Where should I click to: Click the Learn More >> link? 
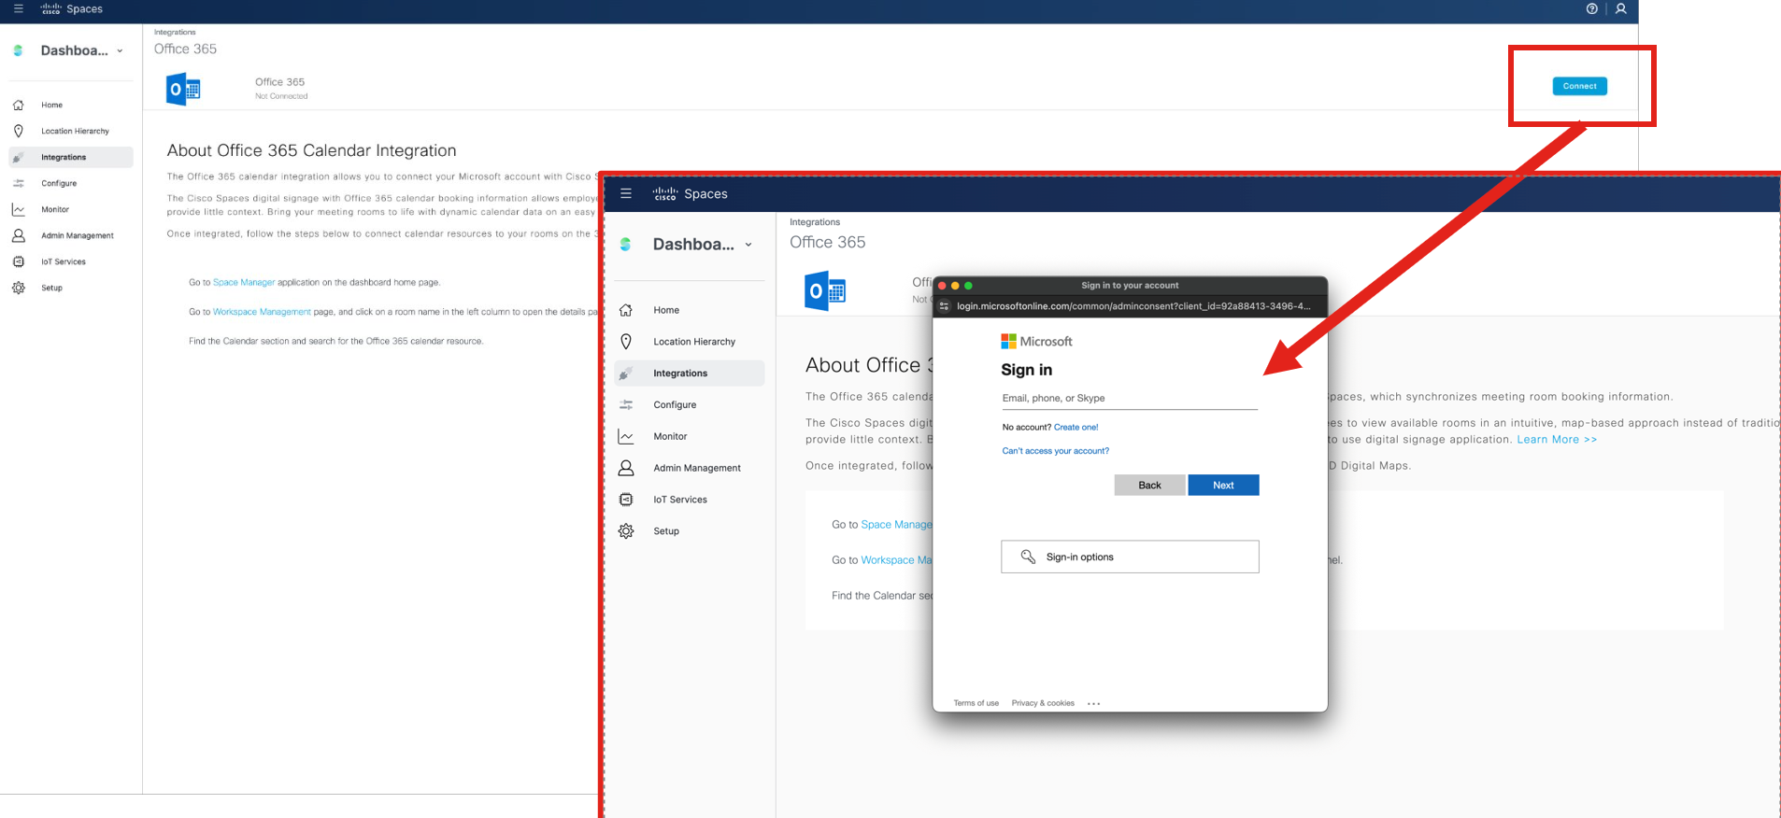tap(1556, 440)
